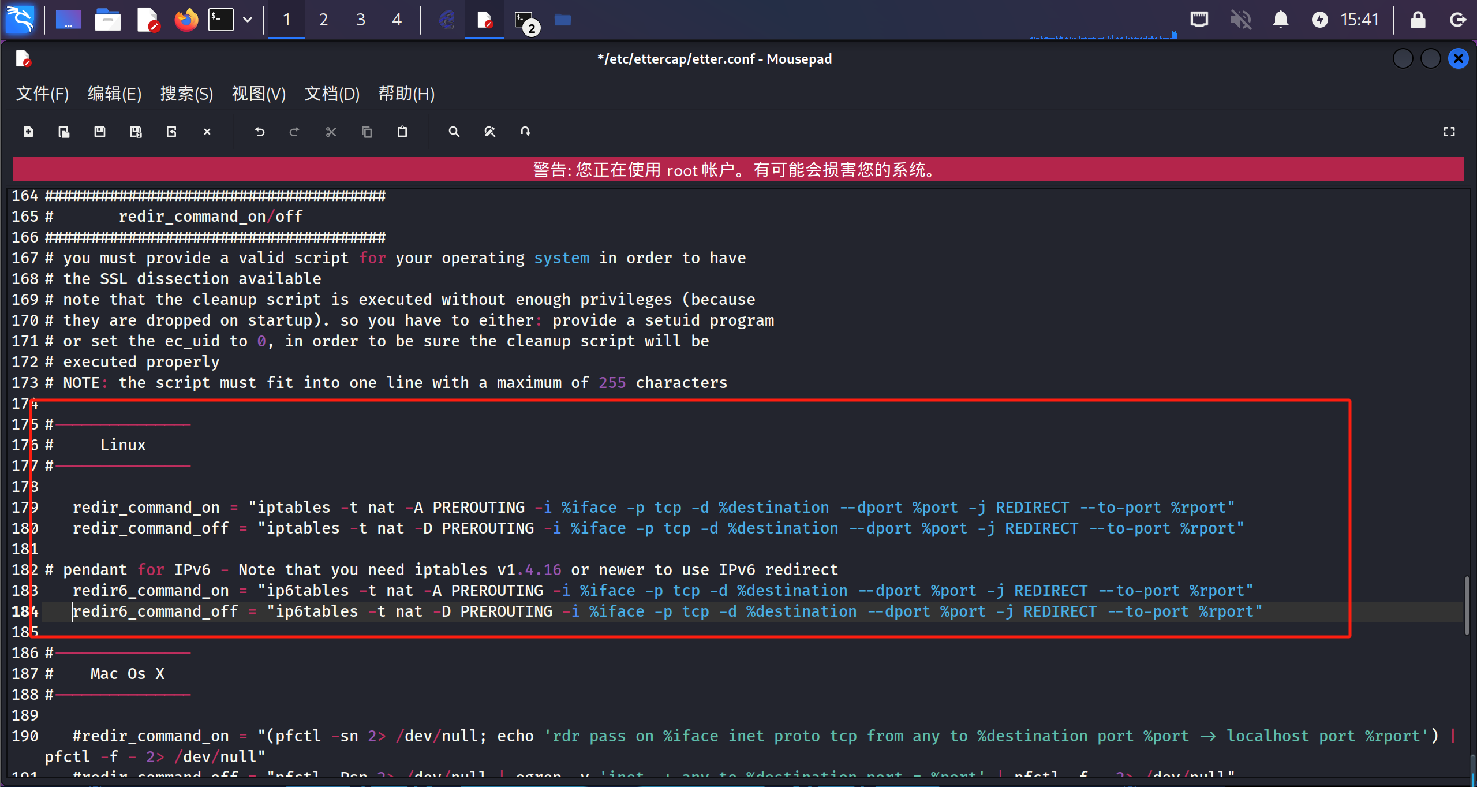Click the Revert/reload file toolbar icon
This screenshot has width=1477, height=787.
click(171, 132)
